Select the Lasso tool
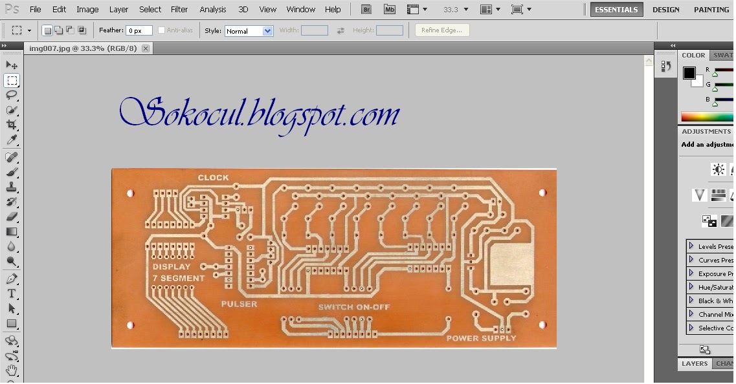This screenshot has height=384, width=736. [12, 95]
